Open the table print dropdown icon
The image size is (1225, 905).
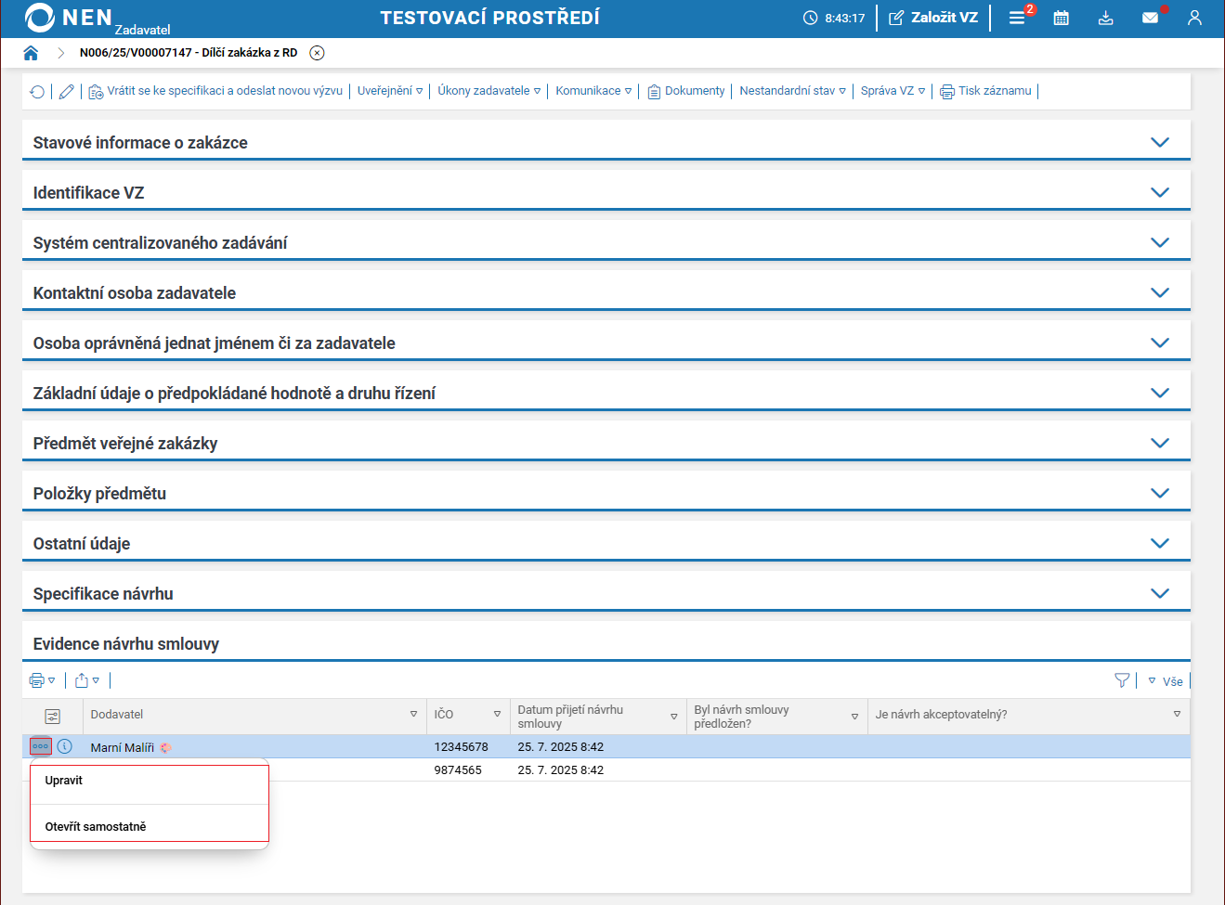(x=42, y=680)
